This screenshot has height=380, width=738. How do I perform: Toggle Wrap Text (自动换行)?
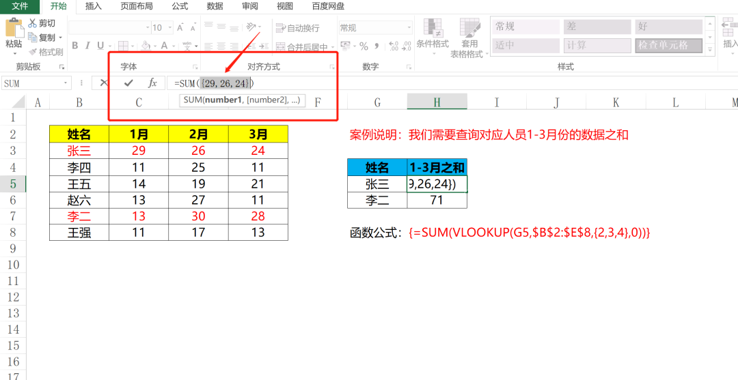click(297, 28)
